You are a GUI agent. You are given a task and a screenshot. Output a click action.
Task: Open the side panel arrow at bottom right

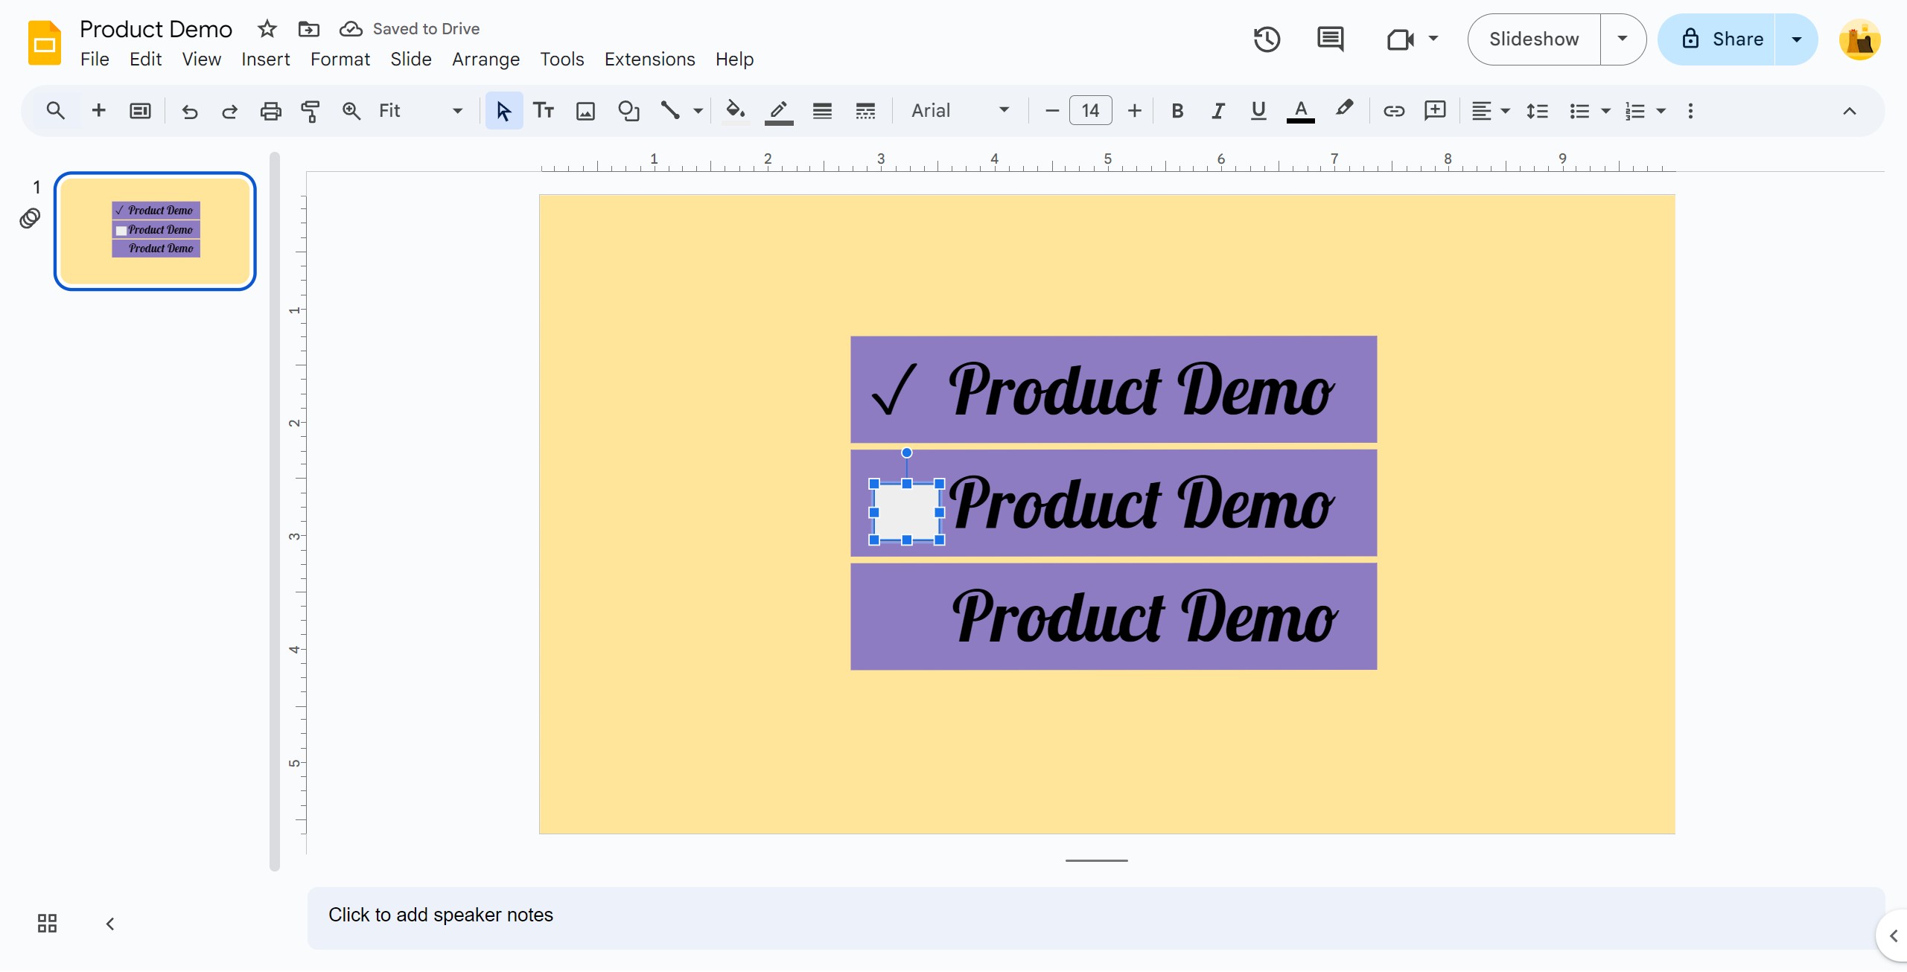(x=1892, y=936)
